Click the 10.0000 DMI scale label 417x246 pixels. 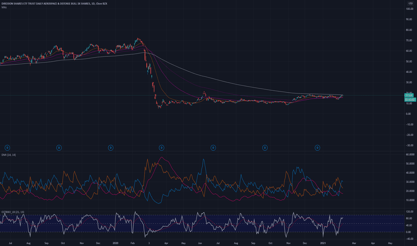point(410,200)
